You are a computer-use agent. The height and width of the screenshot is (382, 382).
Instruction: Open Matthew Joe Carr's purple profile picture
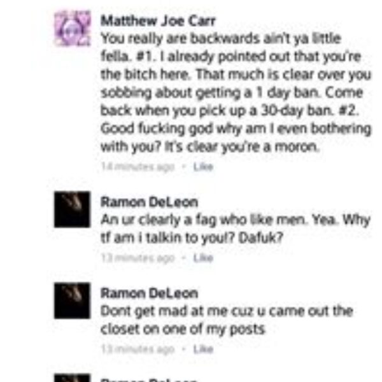[73, 28]
